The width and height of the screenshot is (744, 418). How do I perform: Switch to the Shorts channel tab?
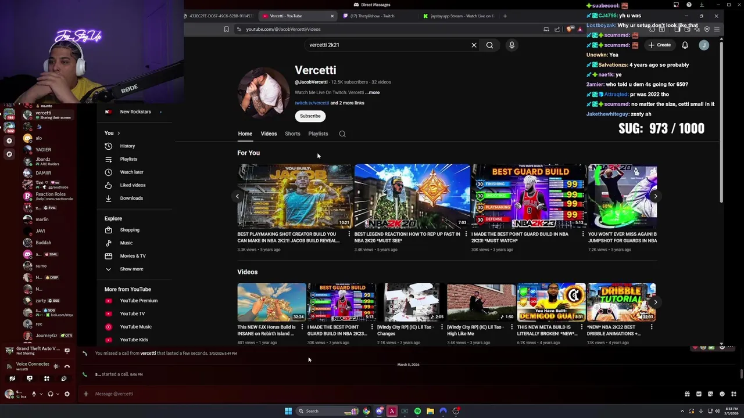click(x=292, y=134)
